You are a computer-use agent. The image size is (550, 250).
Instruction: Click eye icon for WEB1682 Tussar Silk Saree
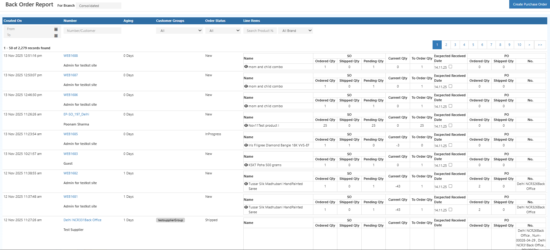pos(246,184)
